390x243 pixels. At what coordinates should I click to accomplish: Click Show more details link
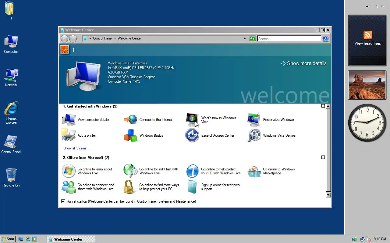pos(304,63)
